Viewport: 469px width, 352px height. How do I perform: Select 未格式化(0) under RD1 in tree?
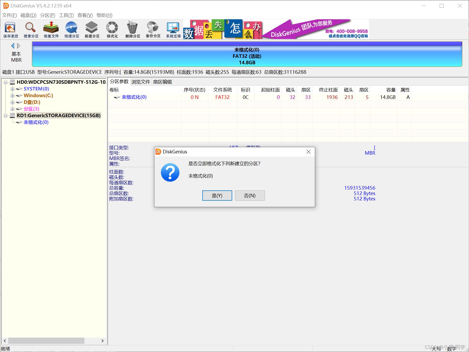[36, 122]
